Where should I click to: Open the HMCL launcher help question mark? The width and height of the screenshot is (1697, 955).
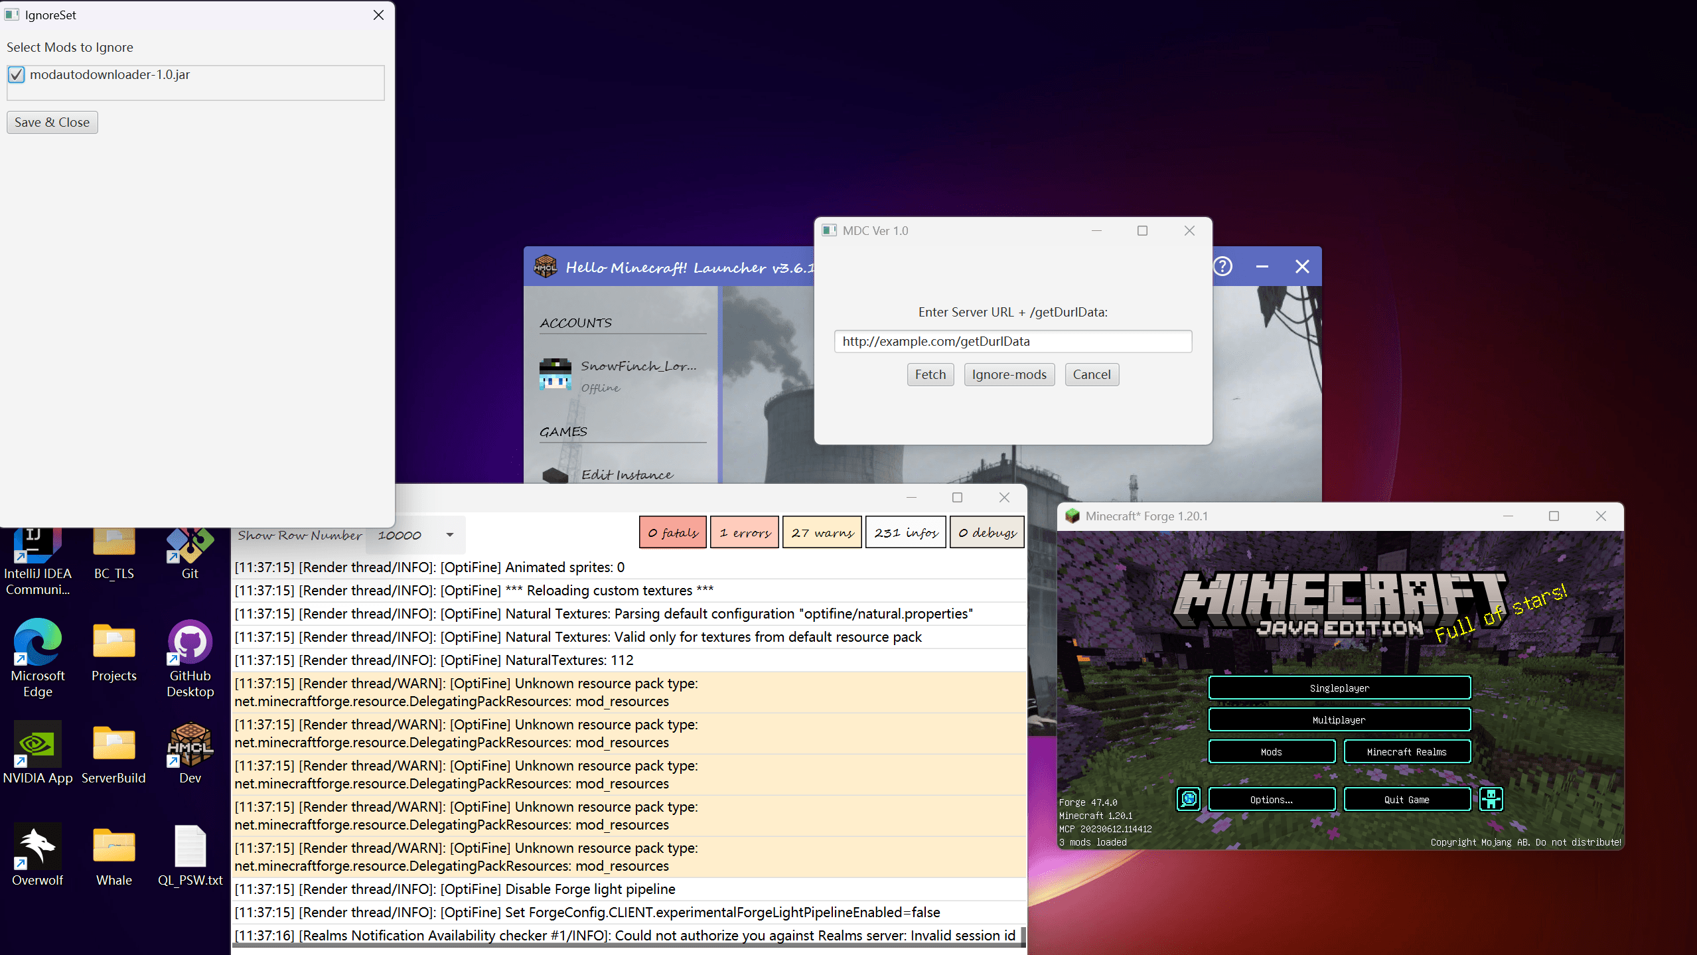click(1223, 266)
